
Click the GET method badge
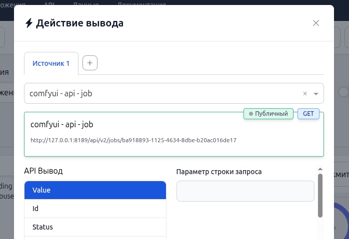[x=308, y=114]
